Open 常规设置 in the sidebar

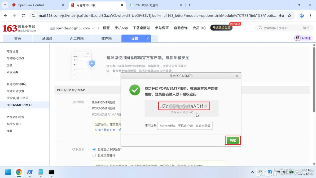tap(12, 51)
